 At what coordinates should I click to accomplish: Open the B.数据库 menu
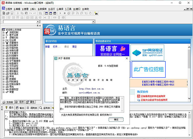pyautogui.click(x=42, y=9)
